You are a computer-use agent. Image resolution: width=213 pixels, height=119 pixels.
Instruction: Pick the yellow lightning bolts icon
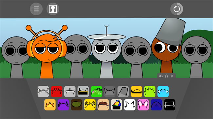click(90, 105)
